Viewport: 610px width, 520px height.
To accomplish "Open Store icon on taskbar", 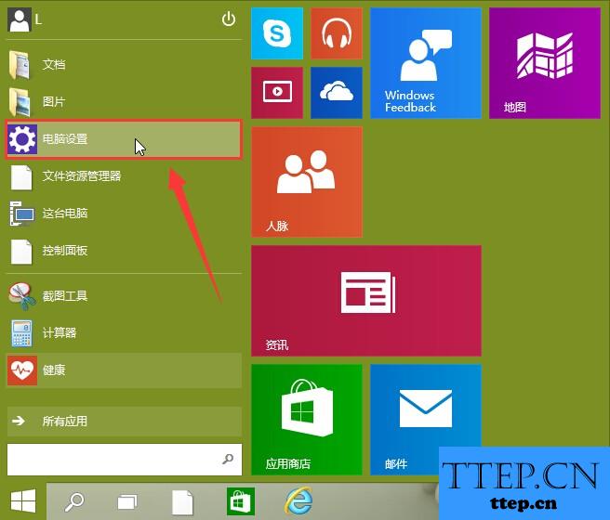I will coord(241,501).
